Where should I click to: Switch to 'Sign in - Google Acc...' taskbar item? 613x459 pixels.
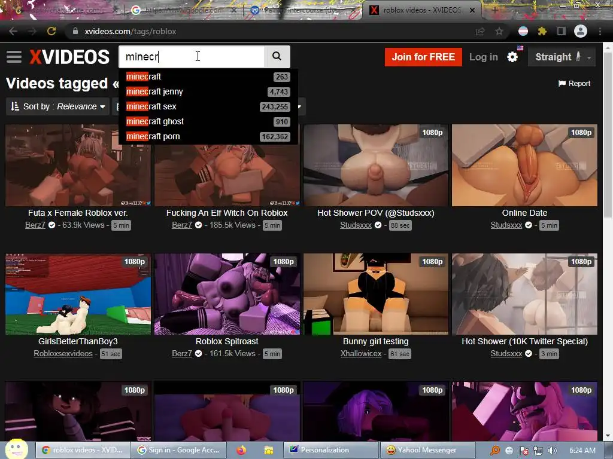[x=178, y=450]
